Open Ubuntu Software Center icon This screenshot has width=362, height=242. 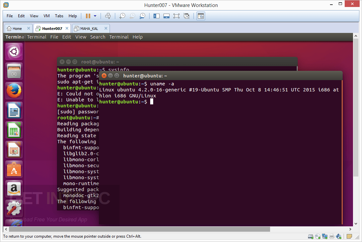14,169
